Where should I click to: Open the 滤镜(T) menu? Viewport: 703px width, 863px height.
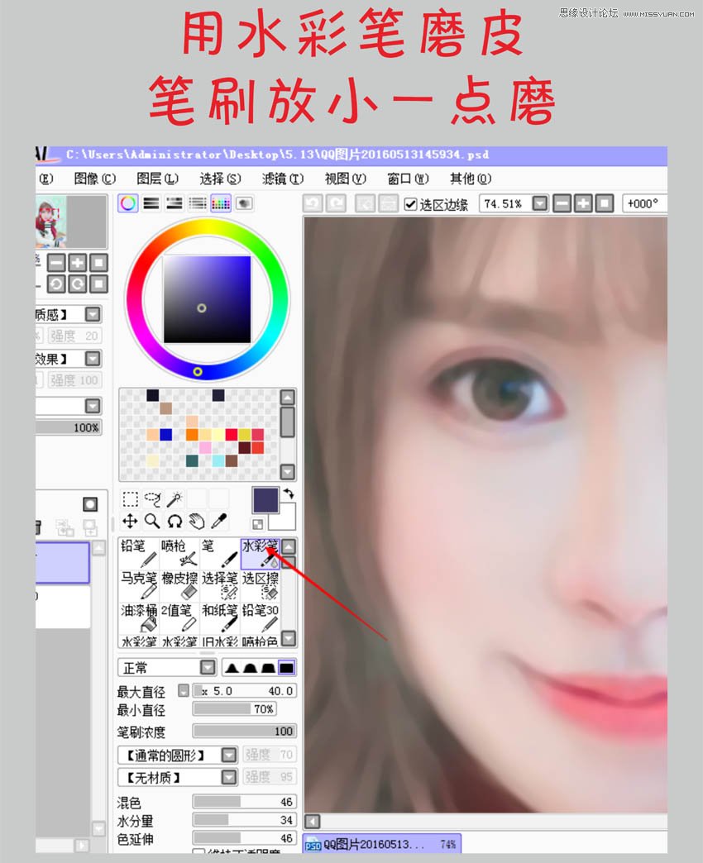tap(282, 179)
